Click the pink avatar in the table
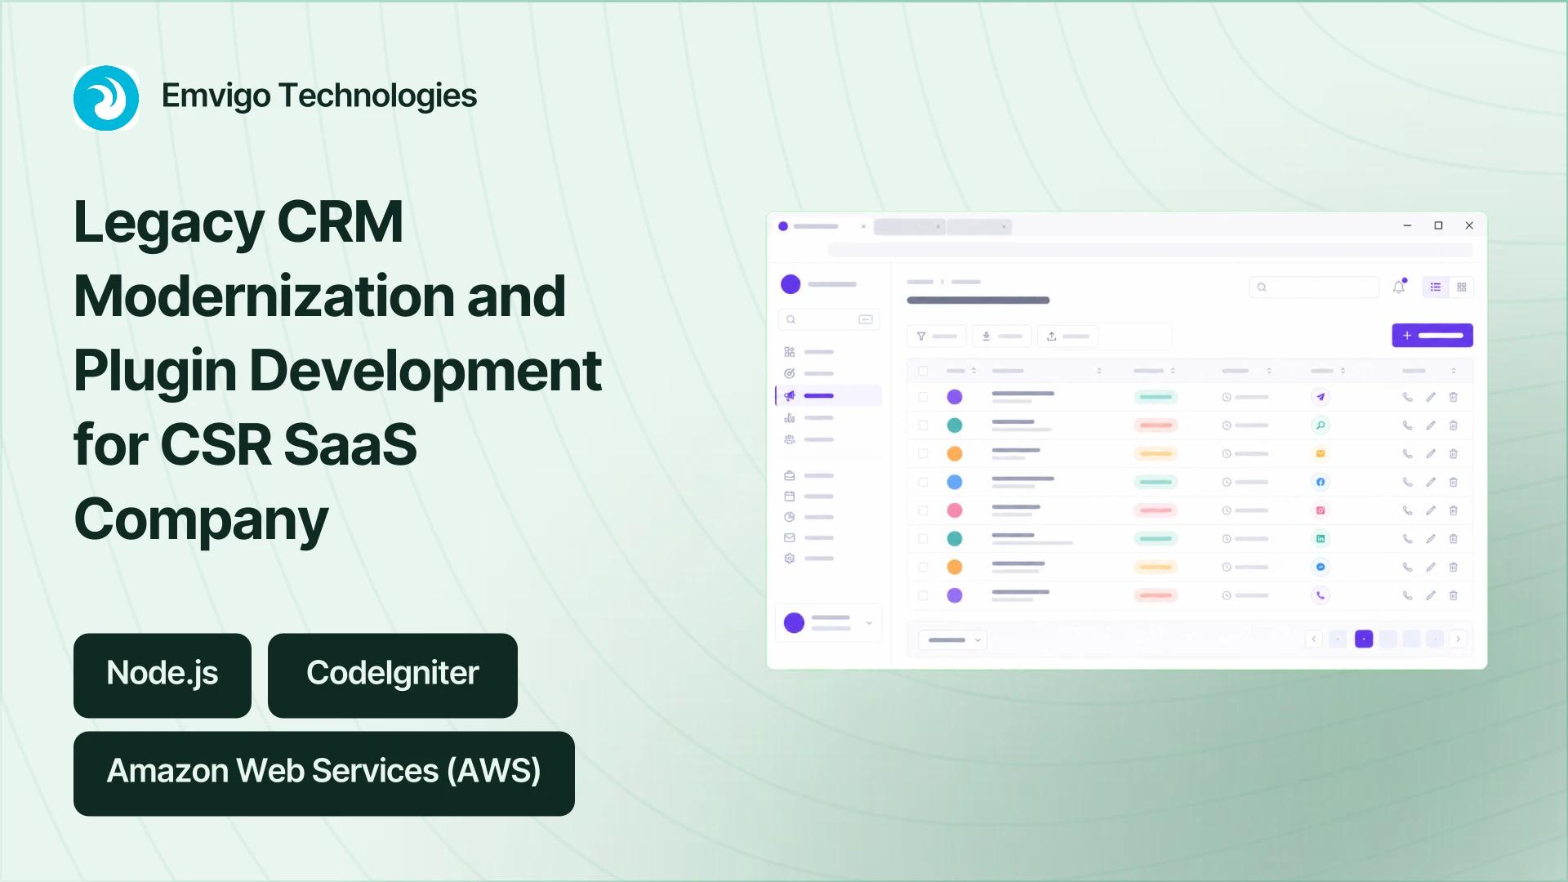This screenshot has width=1568, height=882. click(x=955, y=510)
